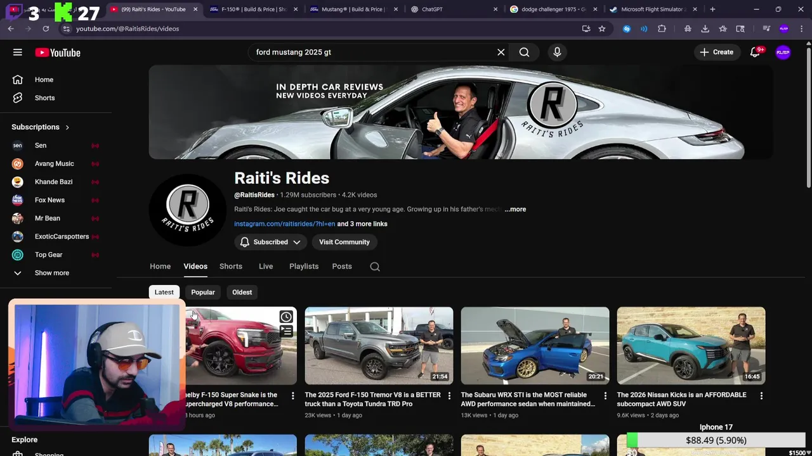
Task: Reload the page in the browser
Action: (x=46, y=28)
